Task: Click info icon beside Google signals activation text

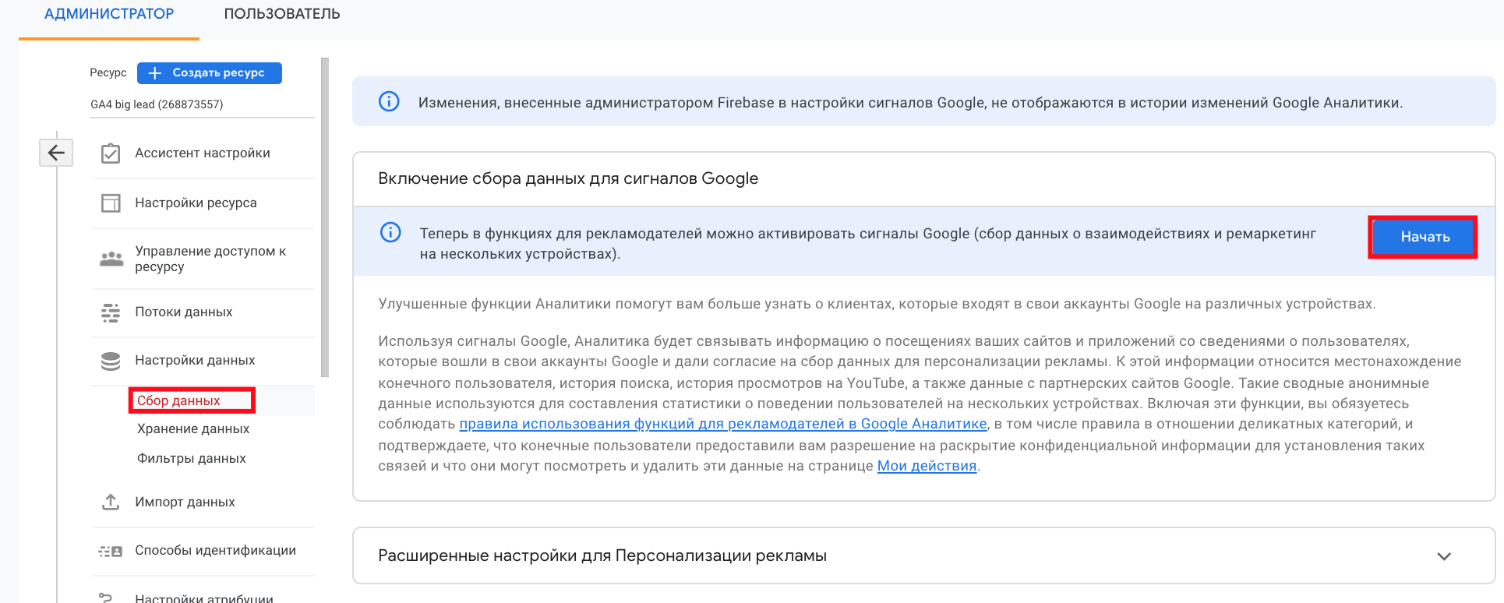Action: (x=390, y=233)
